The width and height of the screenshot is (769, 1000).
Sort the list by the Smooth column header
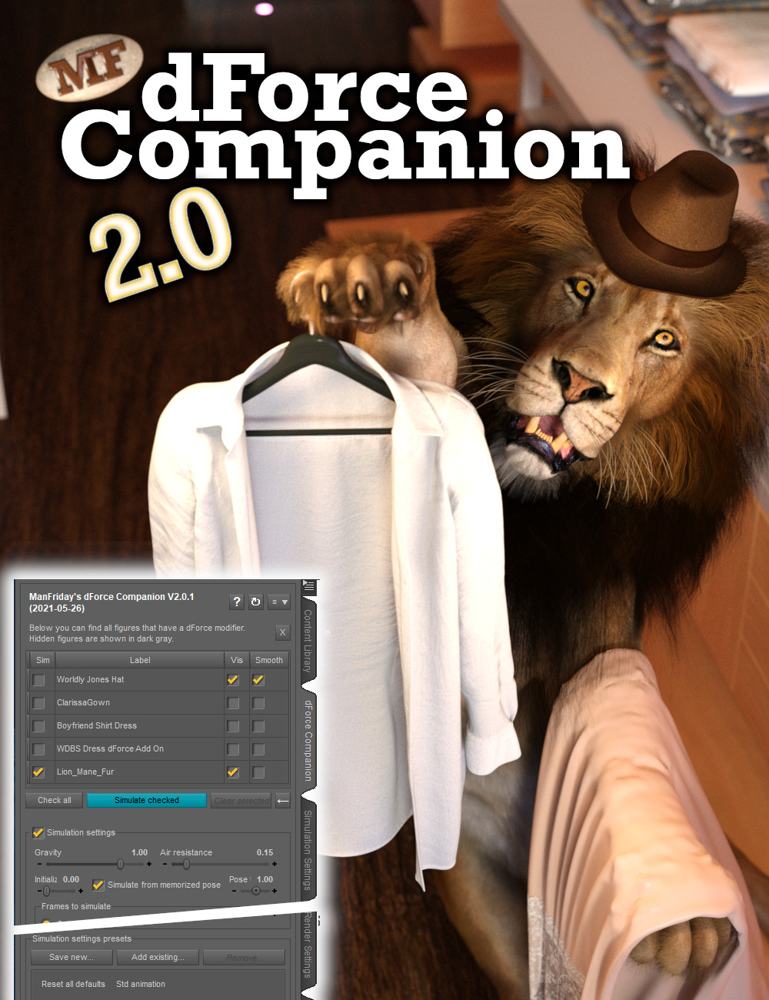[x=269, y=660]
